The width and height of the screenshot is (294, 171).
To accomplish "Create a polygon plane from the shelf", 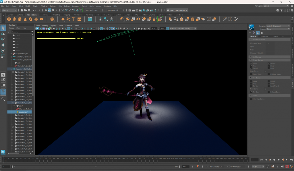I will pyautogui.click(x=36, y=19).
